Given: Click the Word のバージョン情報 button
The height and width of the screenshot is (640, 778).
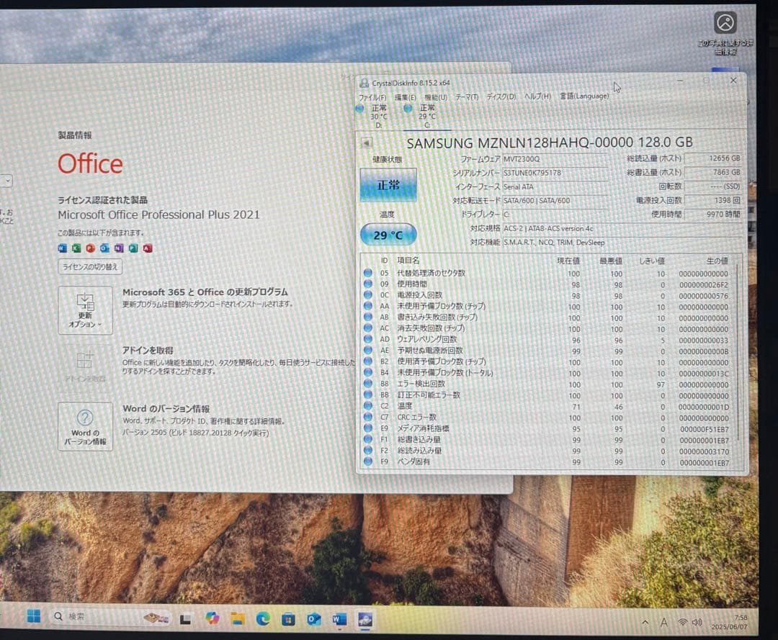Looking at the screenshot, I should click(85, 426).
